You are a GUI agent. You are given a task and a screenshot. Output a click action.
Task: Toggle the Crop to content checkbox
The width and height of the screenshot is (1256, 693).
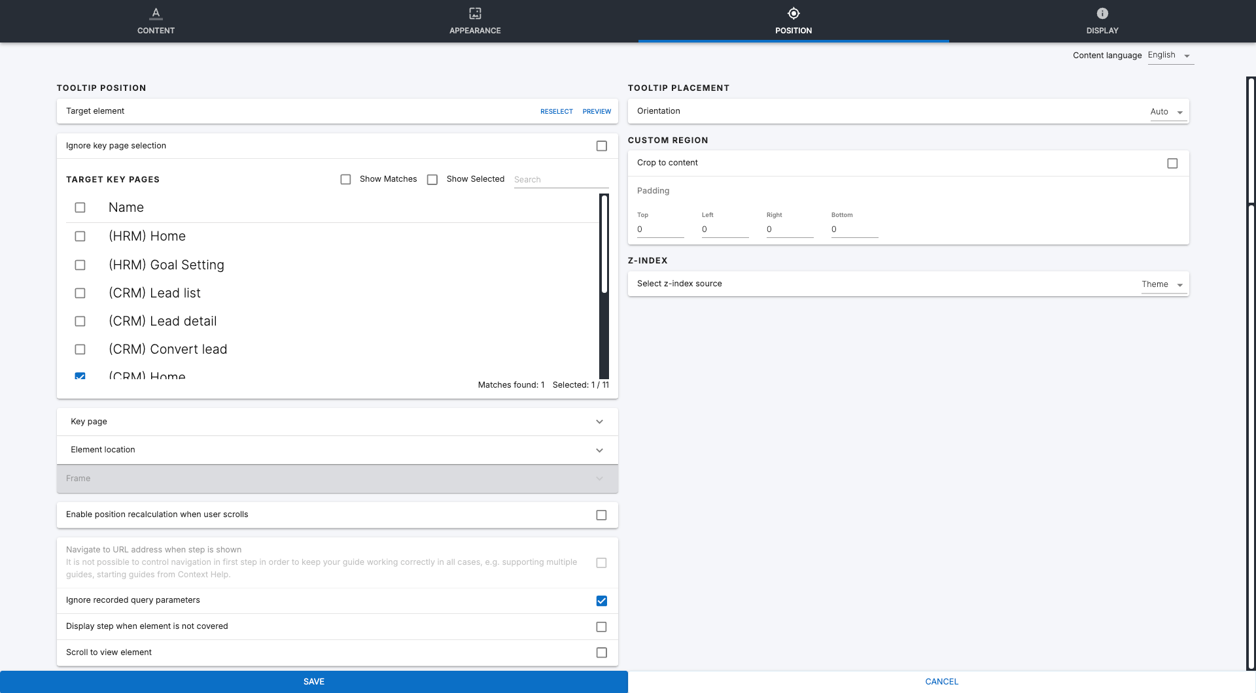tap(1172, 163)
